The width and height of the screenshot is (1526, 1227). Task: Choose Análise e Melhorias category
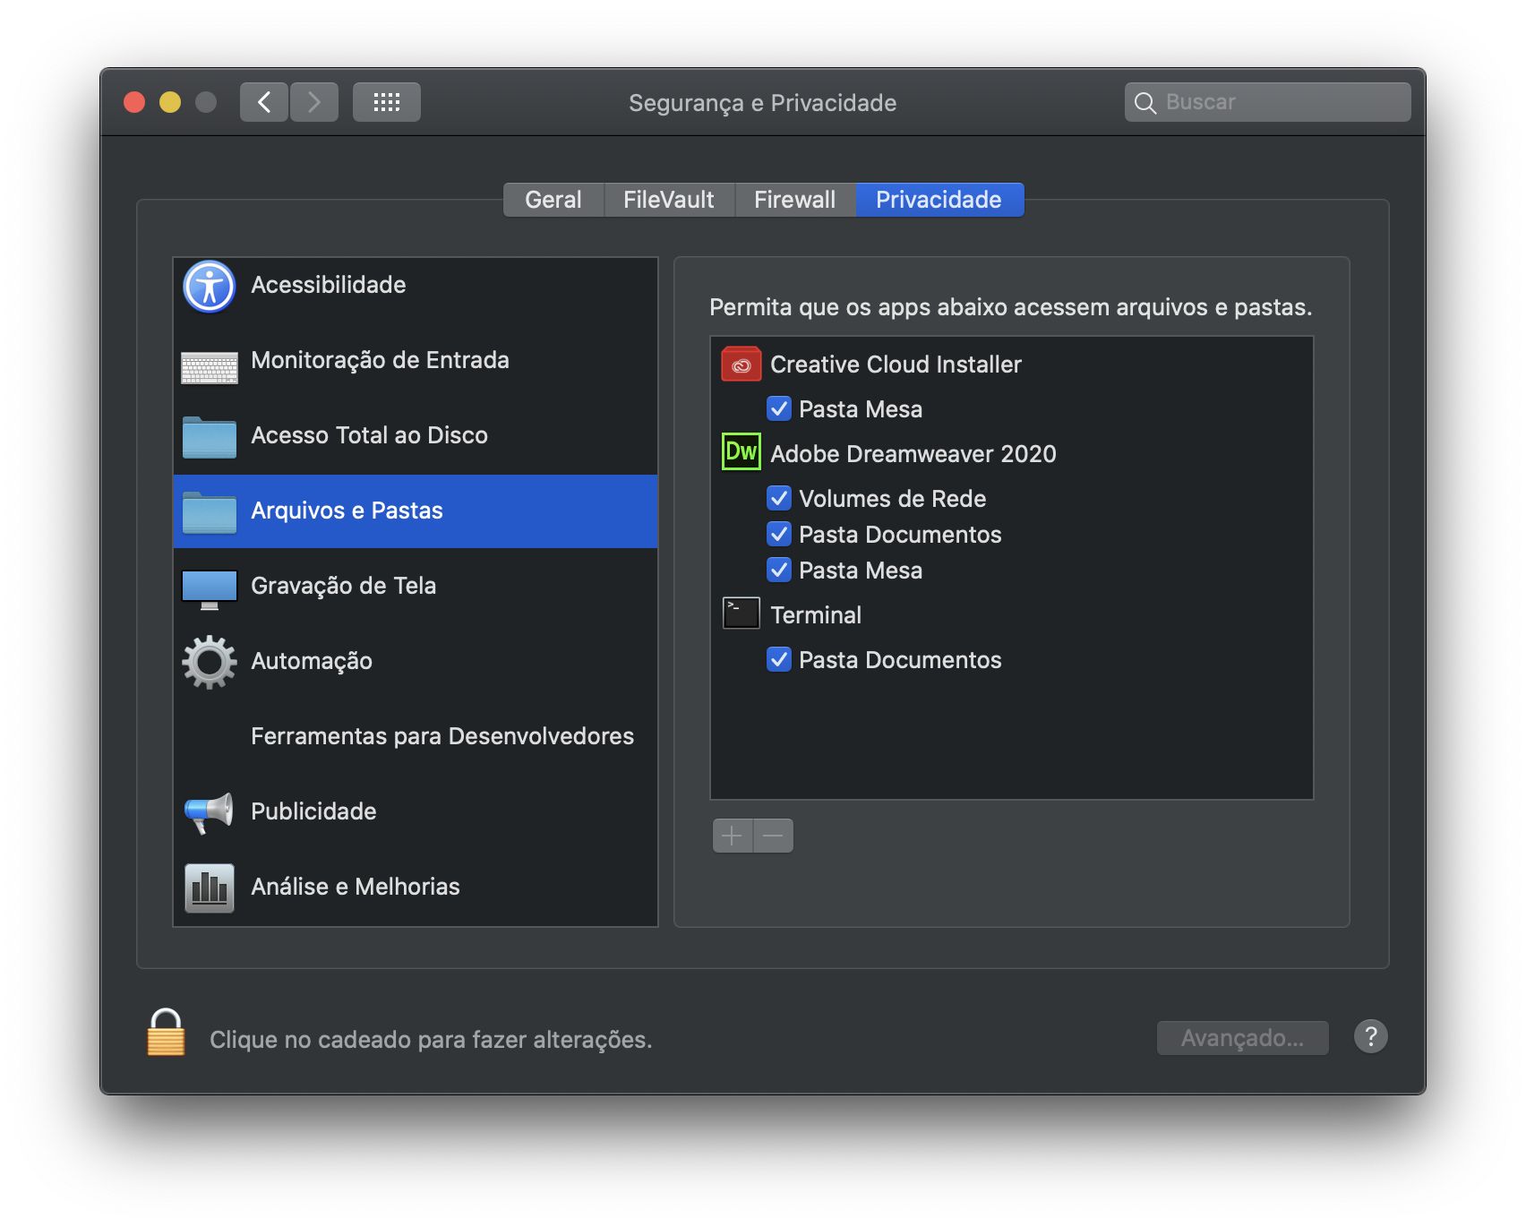point(416,888)
